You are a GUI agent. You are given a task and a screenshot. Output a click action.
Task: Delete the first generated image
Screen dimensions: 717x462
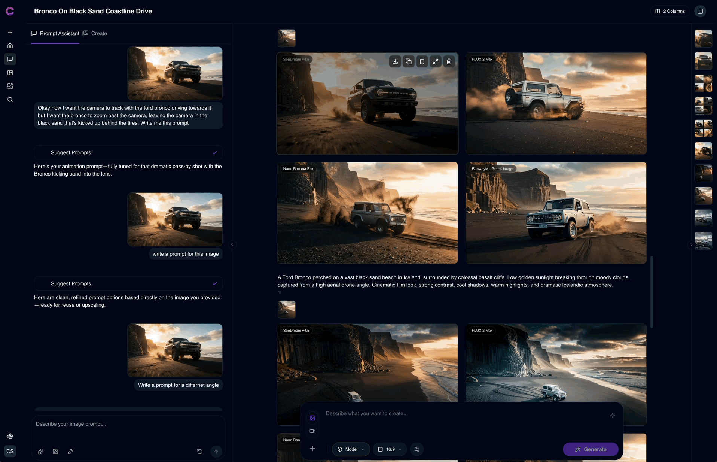click(x=449, y=61)
